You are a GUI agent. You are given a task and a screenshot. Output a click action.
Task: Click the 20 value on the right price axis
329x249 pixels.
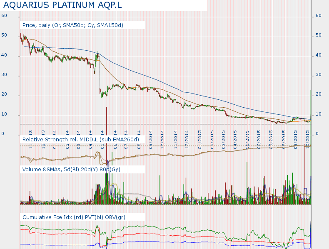(x=319, y=94)
